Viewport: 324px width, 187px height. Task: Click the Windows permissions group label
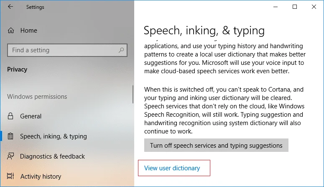pyautogui.click(x=37, y=97)
